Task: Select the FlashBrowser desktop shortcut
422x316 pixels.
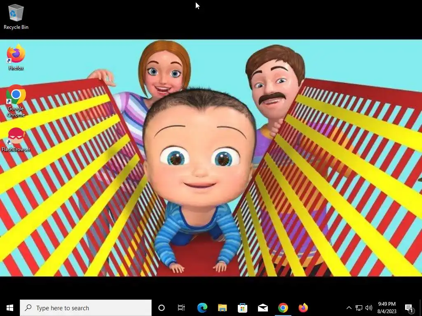Action: click(x=16, y=140)
